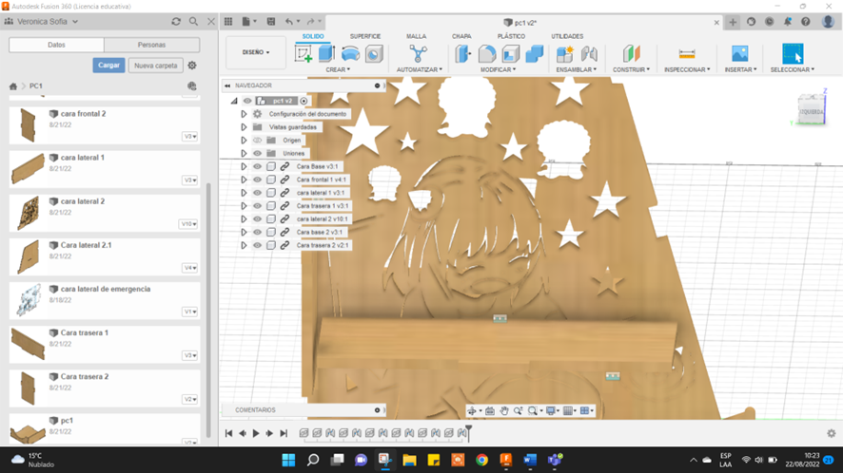843x473 pixels.
Task: Go to PC1 breadcrumb folder
Action: coord(36,85)
